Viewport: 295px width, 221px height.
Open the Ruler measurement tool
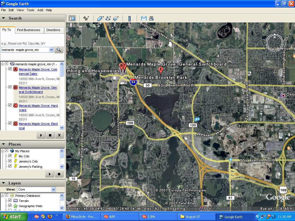130,18
